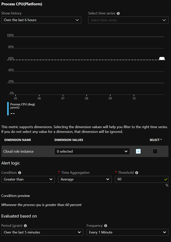Click the Threshold input field showing 60
This screenshot has width=171, height=242.
tap(141, 179)
